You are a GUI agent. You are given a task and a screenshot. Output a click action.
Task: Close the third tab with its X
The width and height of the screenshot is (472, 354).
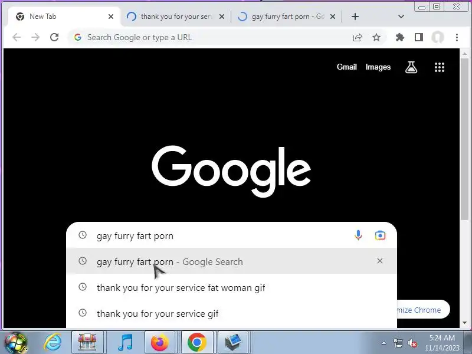pos(333,17)
